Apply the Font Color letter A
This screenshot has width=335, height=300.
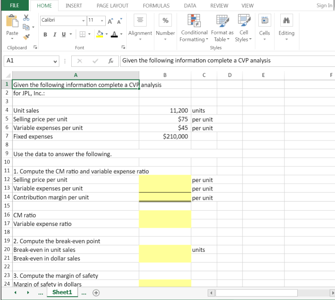click(x=114, y=34)
